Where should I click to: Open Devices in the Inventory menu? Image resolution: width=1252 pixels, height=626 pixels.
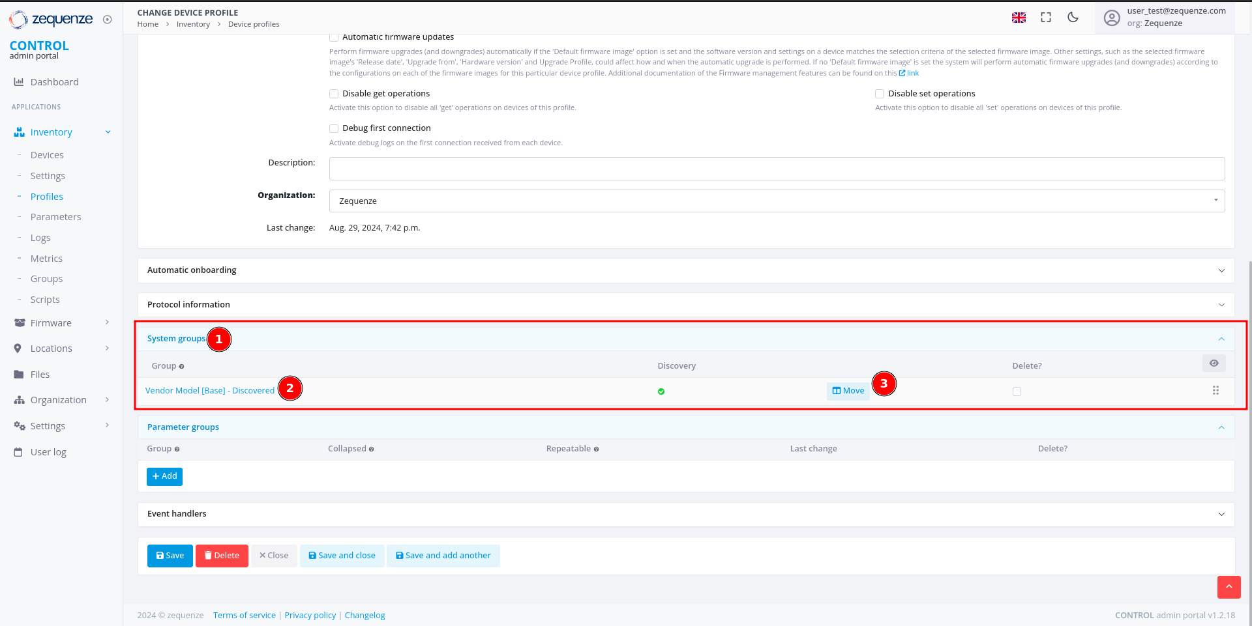click(47, 155)
